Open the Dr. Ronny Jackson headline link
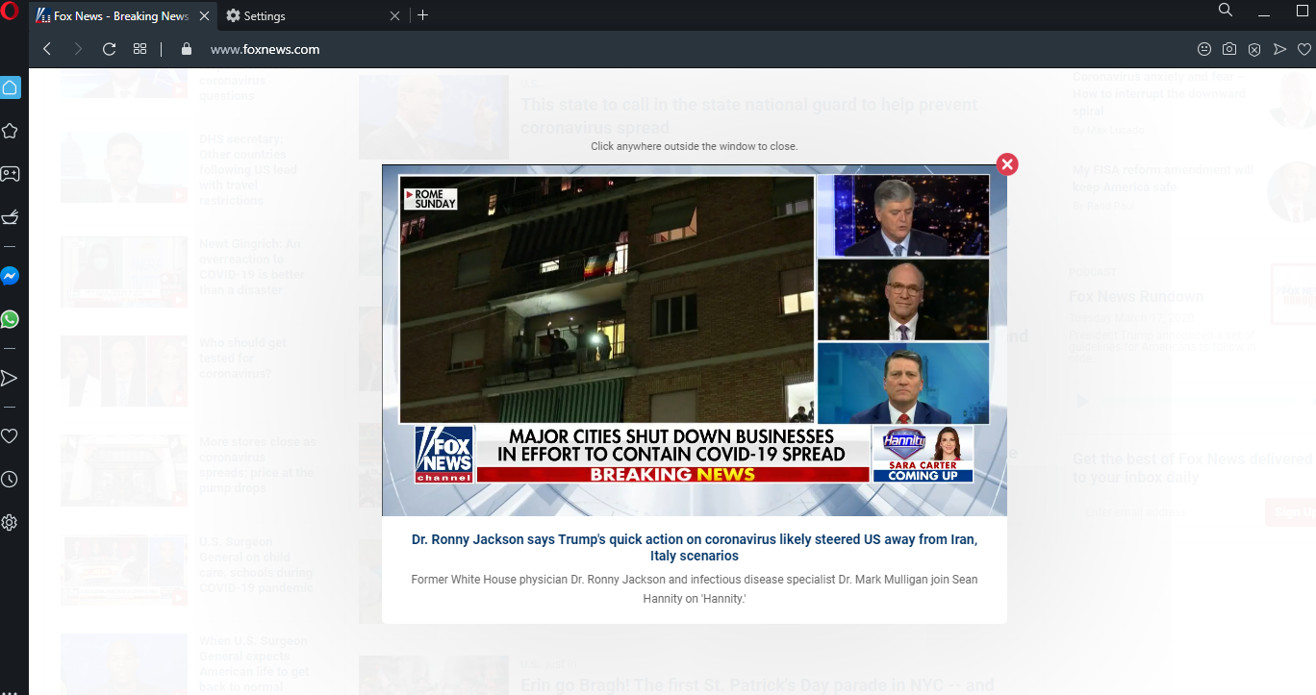1316x695 pixels. coord(695,547)
